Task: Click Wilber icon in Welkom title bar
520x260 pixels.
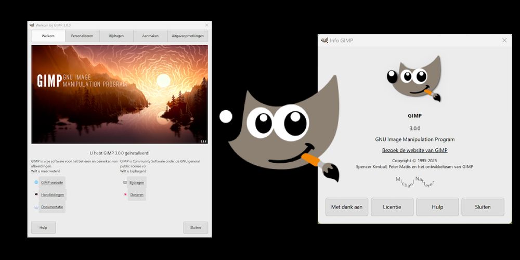Action: tap(32, 25)
